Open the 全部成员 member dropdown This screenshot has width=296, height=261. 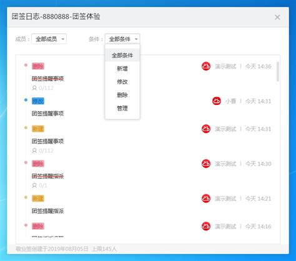[x=49, y=39]
